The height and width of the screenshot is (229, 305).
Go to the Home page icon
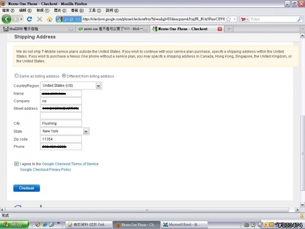point(50,19)
